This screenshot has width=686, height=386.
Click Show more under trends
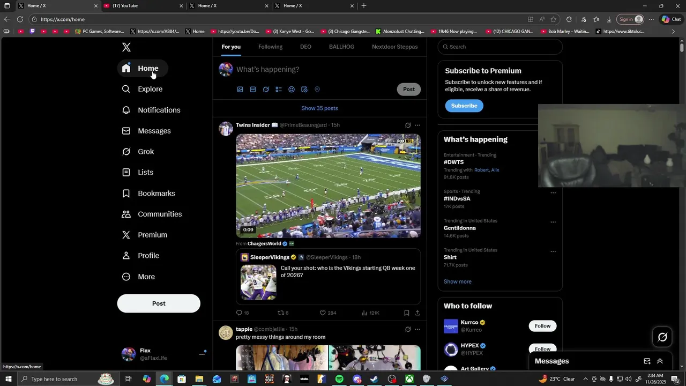(458, 281)
